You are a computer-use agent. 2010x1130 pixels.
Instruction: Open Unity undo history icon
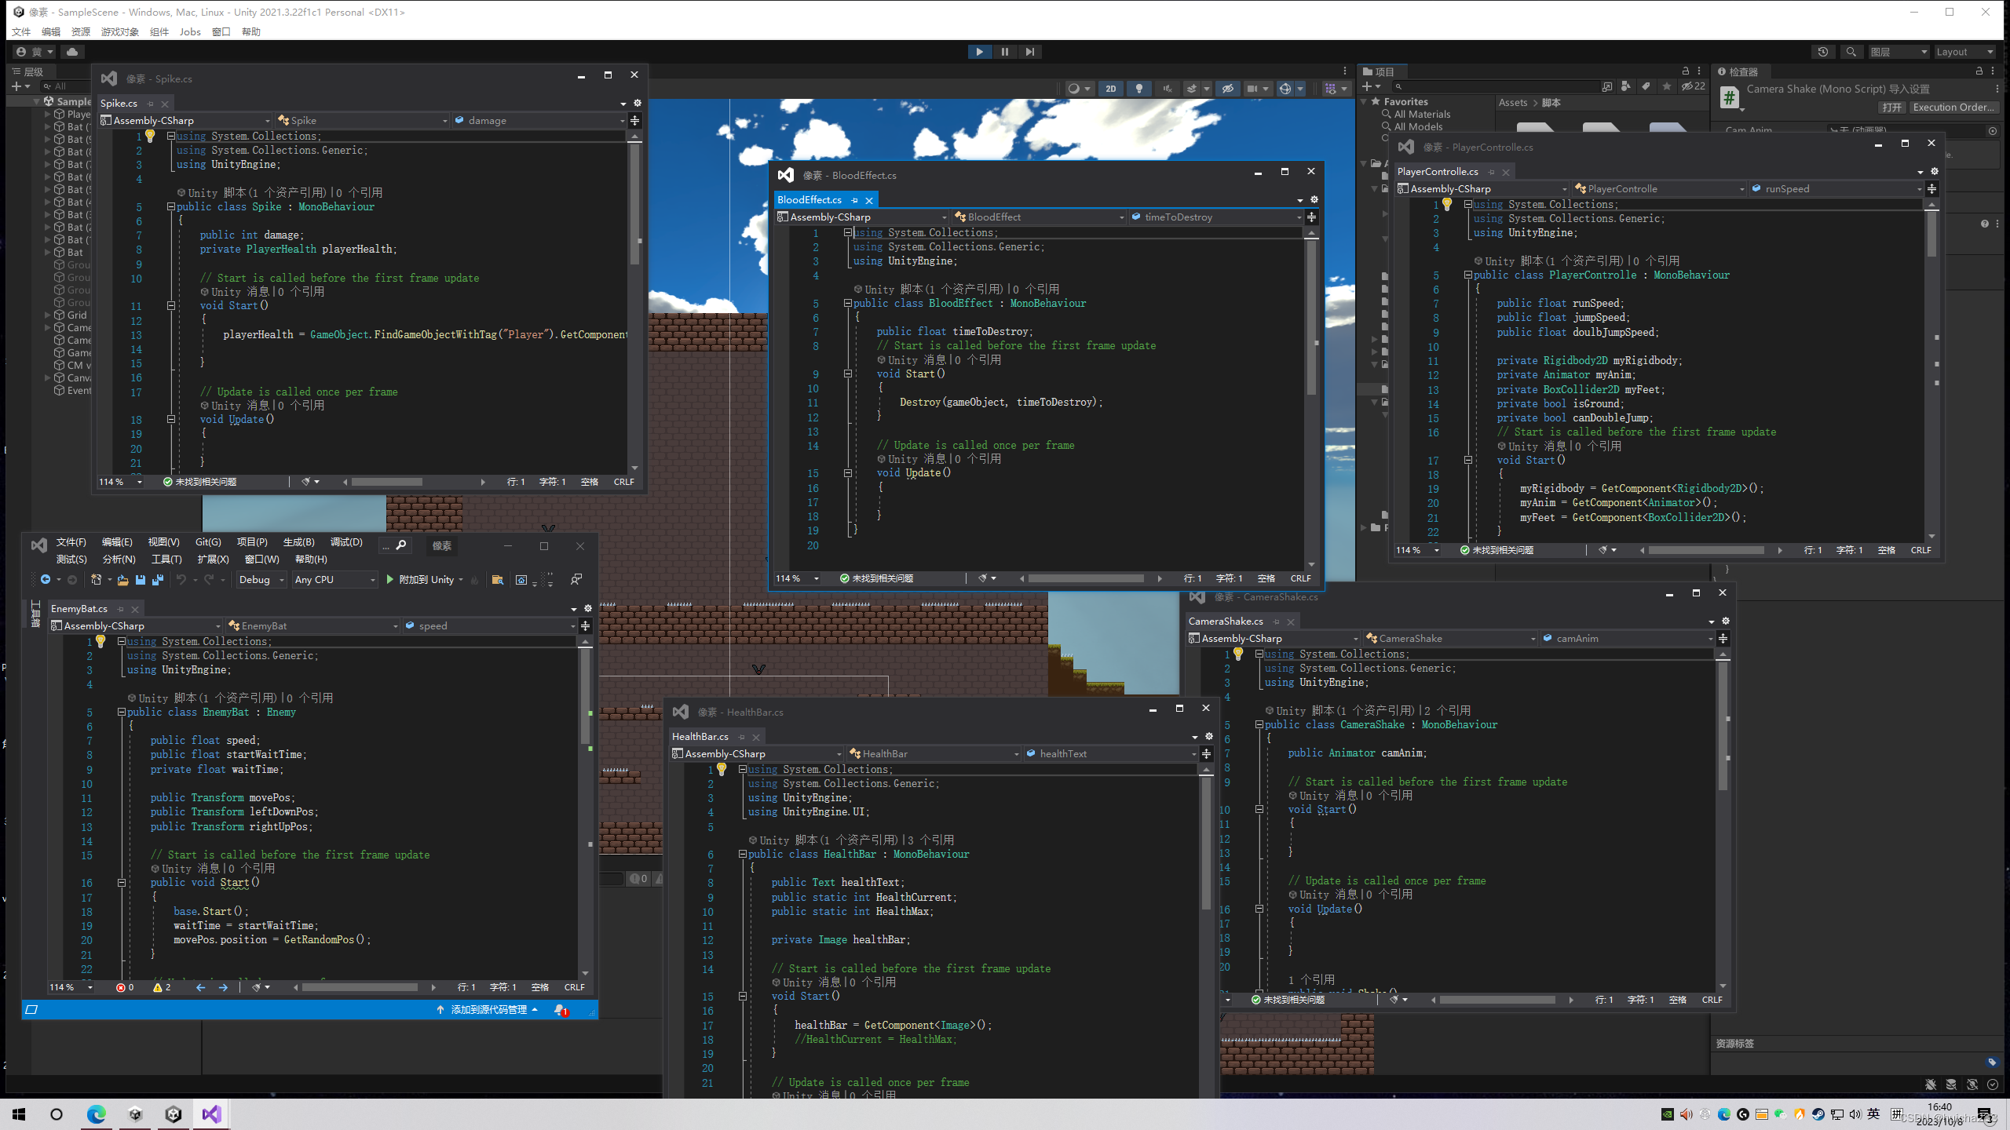[x=1822, y=52]
